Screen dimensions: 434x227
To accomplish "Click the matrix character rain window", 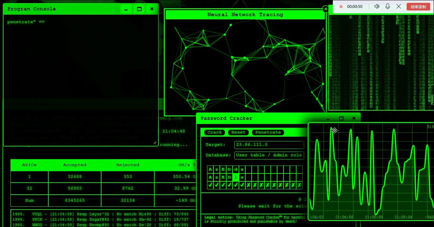I will point(381,62).
